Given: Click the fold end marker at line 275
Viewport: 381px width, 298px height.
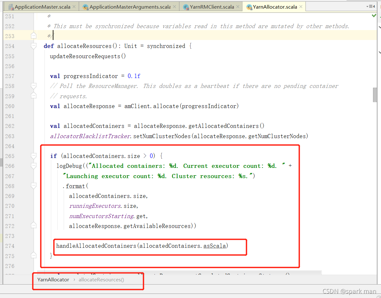Looking at the screenshot, I should [x=34, y=255].
